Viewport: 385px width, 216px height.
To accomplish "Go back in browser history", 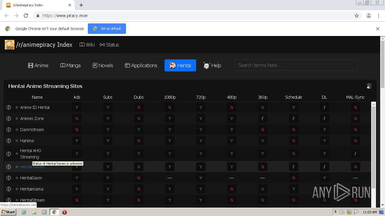I will click(7, 16).
